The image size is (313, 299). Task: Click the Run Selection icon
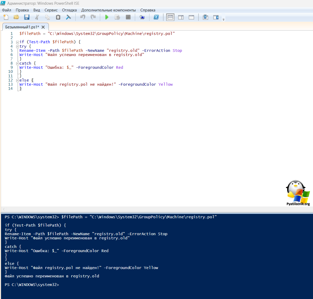(x=117, y=17)
